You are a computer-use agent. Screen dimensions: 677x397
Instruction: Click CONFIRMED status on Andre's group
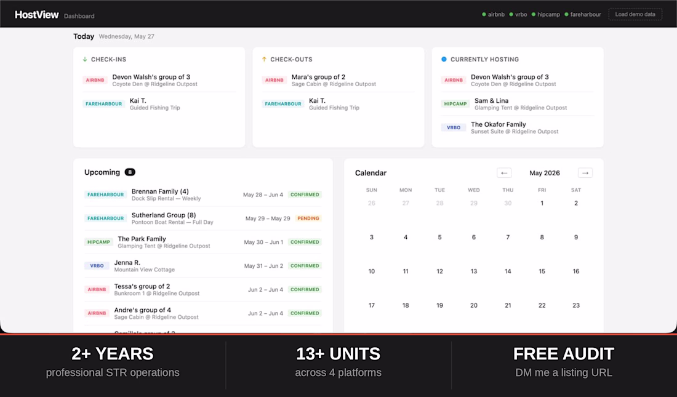click(305, 313)
